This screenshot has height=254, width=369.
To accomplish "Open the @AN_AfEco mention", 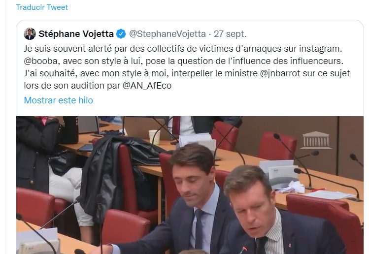I will click(x=147, y=86).
